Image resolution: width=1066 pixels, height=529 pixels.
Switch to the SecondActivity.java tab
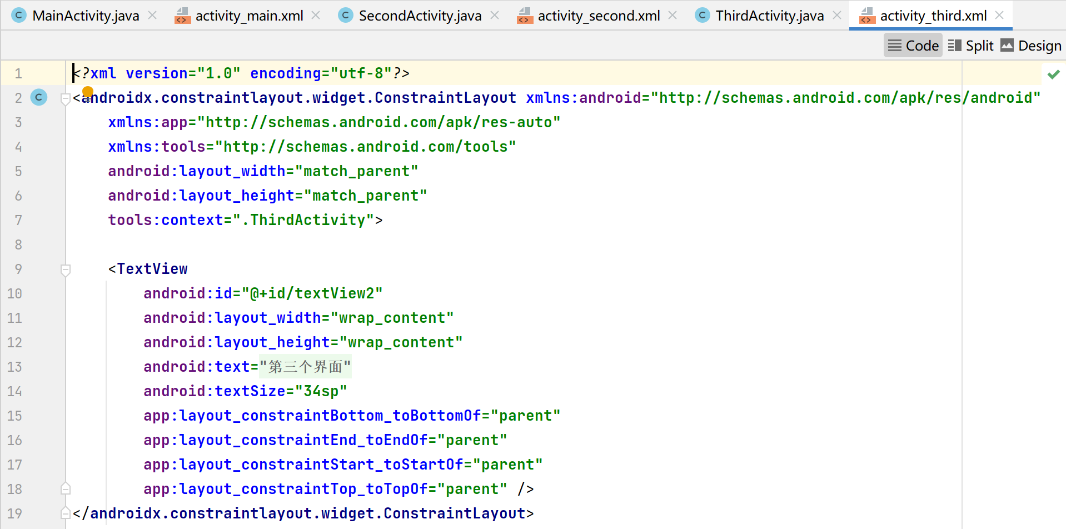point(420,16)
